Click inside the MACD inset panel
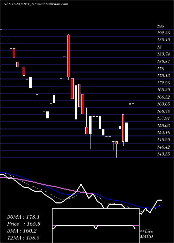The height and width of the screenshot is (243, 174). (x=96, y=226)
